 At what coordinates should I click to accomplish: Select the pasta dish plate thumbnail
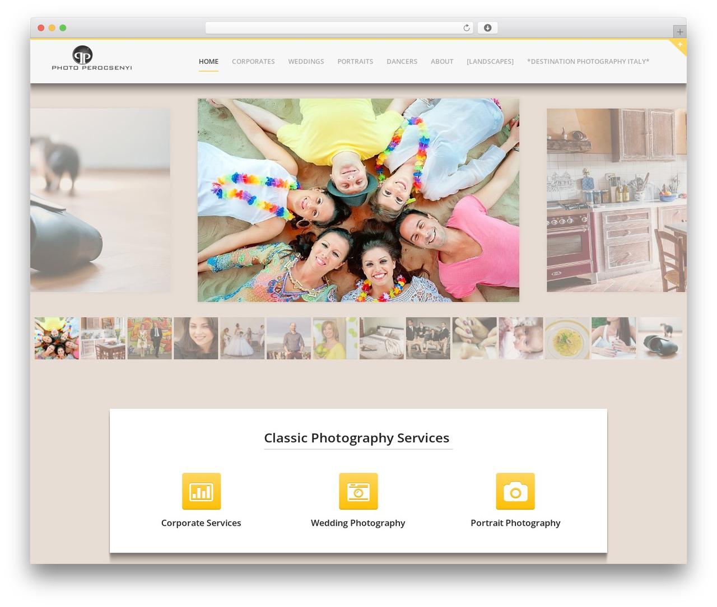(x=567, y=338)
